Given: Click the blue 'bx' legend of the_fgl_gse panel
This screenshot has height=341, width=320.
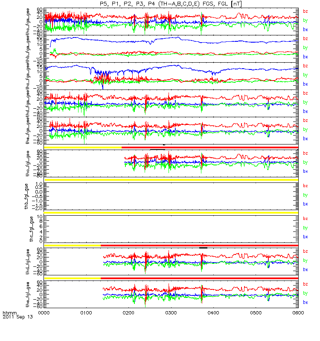Looking at the screenshot, I should (305, 303).
